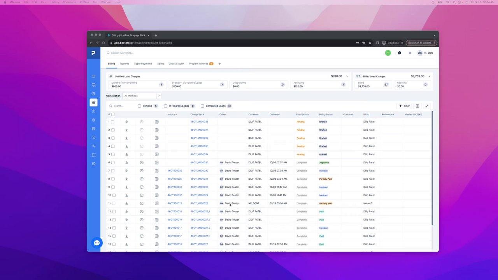
Task: Open the monitor icon in sidebar
Action: coord(93,85)
